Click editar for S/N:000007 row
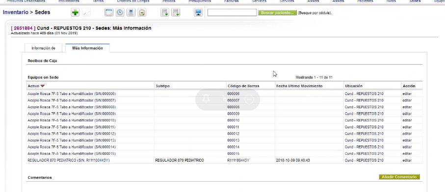 [407, 100]
